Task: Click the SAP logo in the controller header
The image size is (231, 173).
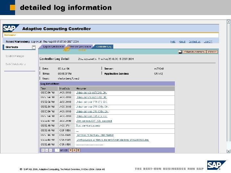Action: 10,28
